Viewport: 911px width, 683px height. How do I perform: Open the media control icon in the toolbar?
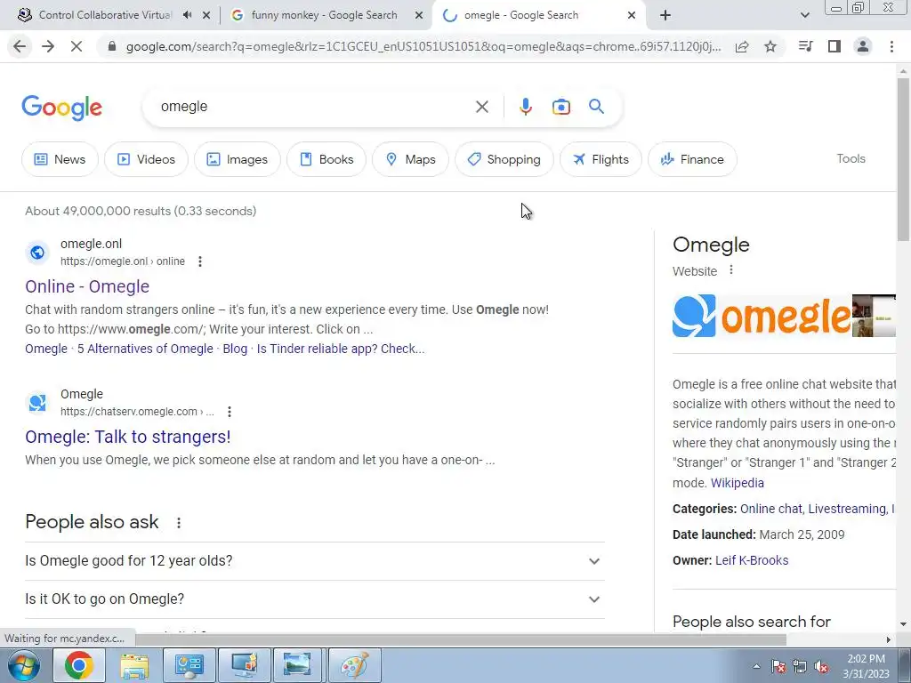(x=805, y=46)
